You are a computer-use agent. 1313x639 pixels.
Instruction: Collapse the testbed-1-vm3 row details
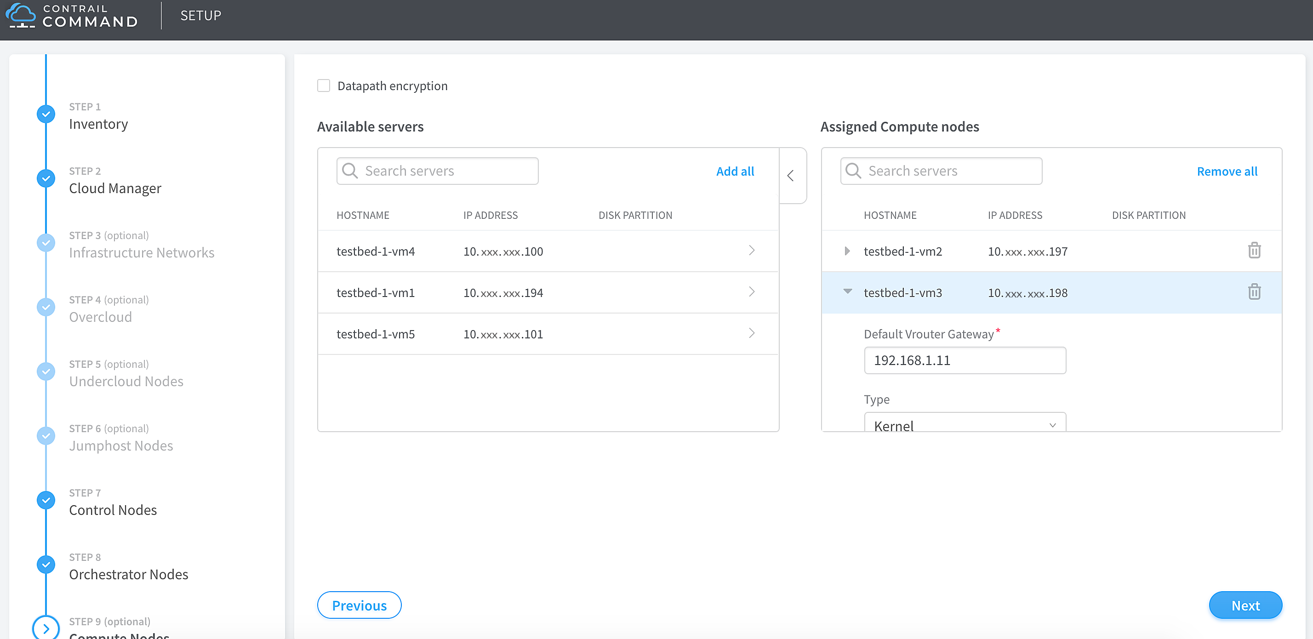(x=847, y=292)
